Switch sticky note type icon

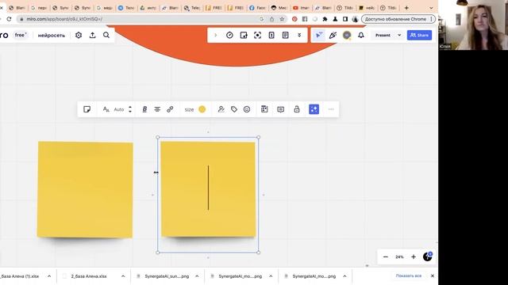click(87, 109)
